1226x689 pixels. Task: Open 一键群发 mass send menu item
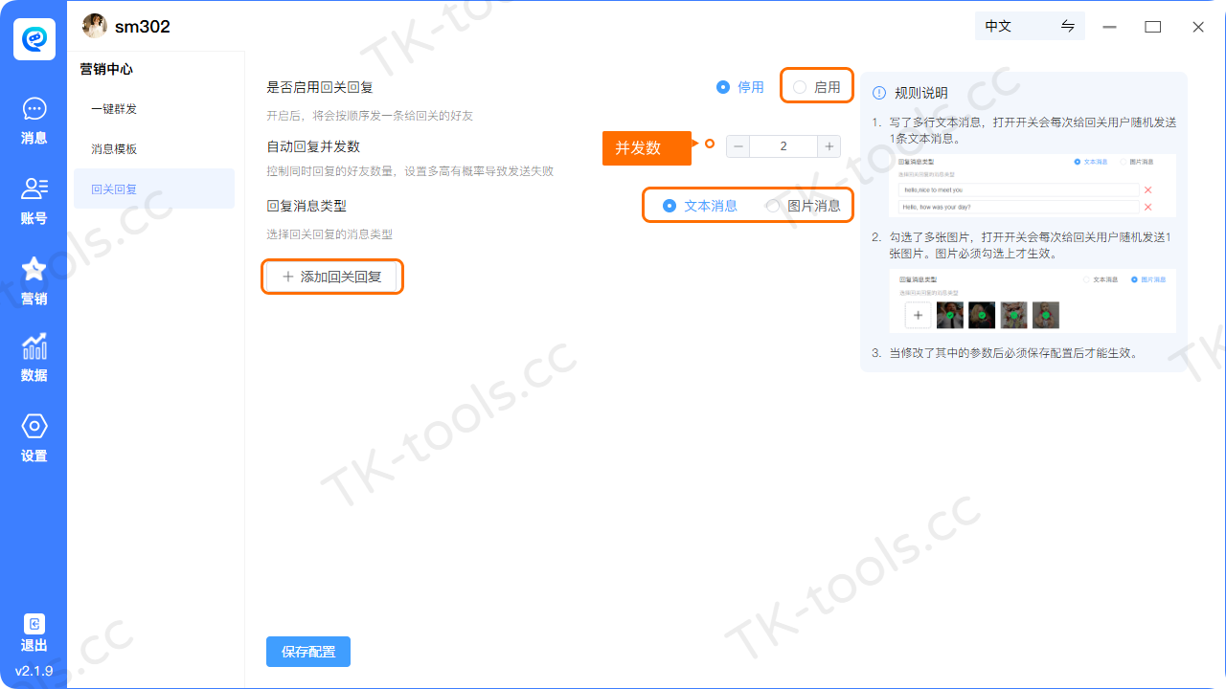[154, 109]
